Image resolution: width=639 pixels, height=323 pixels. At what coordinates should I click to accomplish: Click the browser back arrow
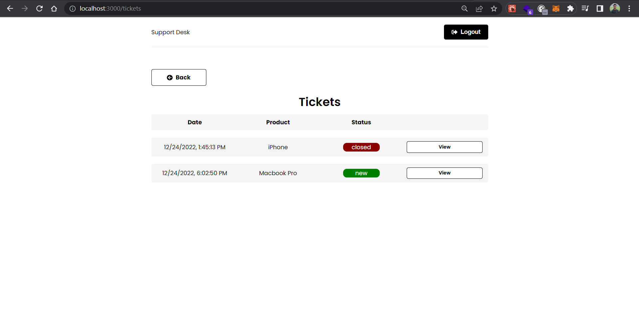10,9
